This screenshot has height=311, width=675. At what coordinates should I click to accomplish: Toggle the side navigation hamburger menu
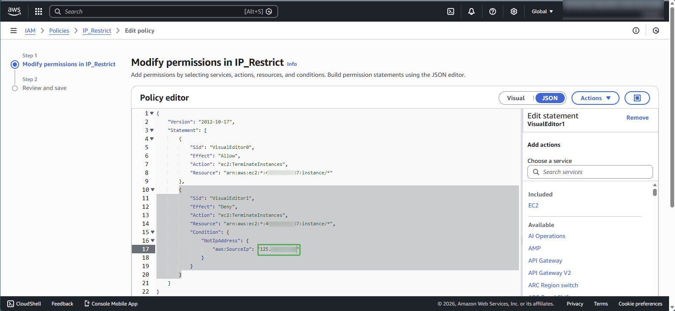coord(14,31)
